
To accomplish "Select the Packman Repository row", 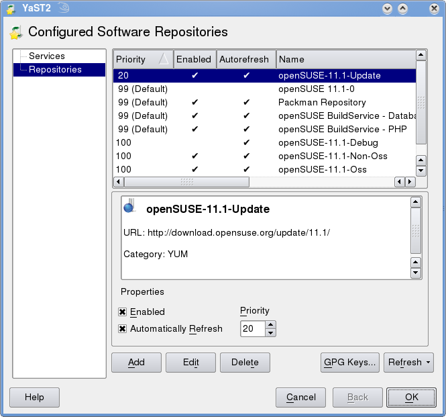I will coord(264,102).
